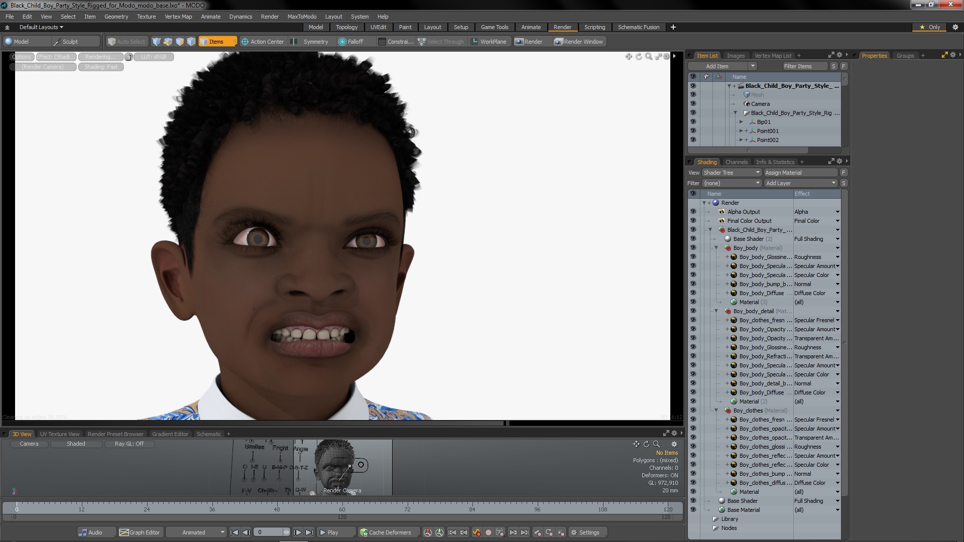Expand the Bip01 item

point(742,122)
